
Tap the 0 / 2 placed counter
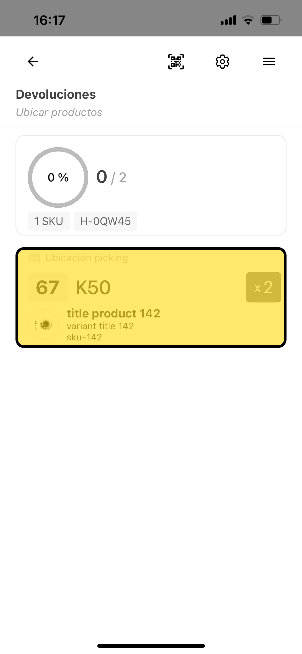(111, 177)
